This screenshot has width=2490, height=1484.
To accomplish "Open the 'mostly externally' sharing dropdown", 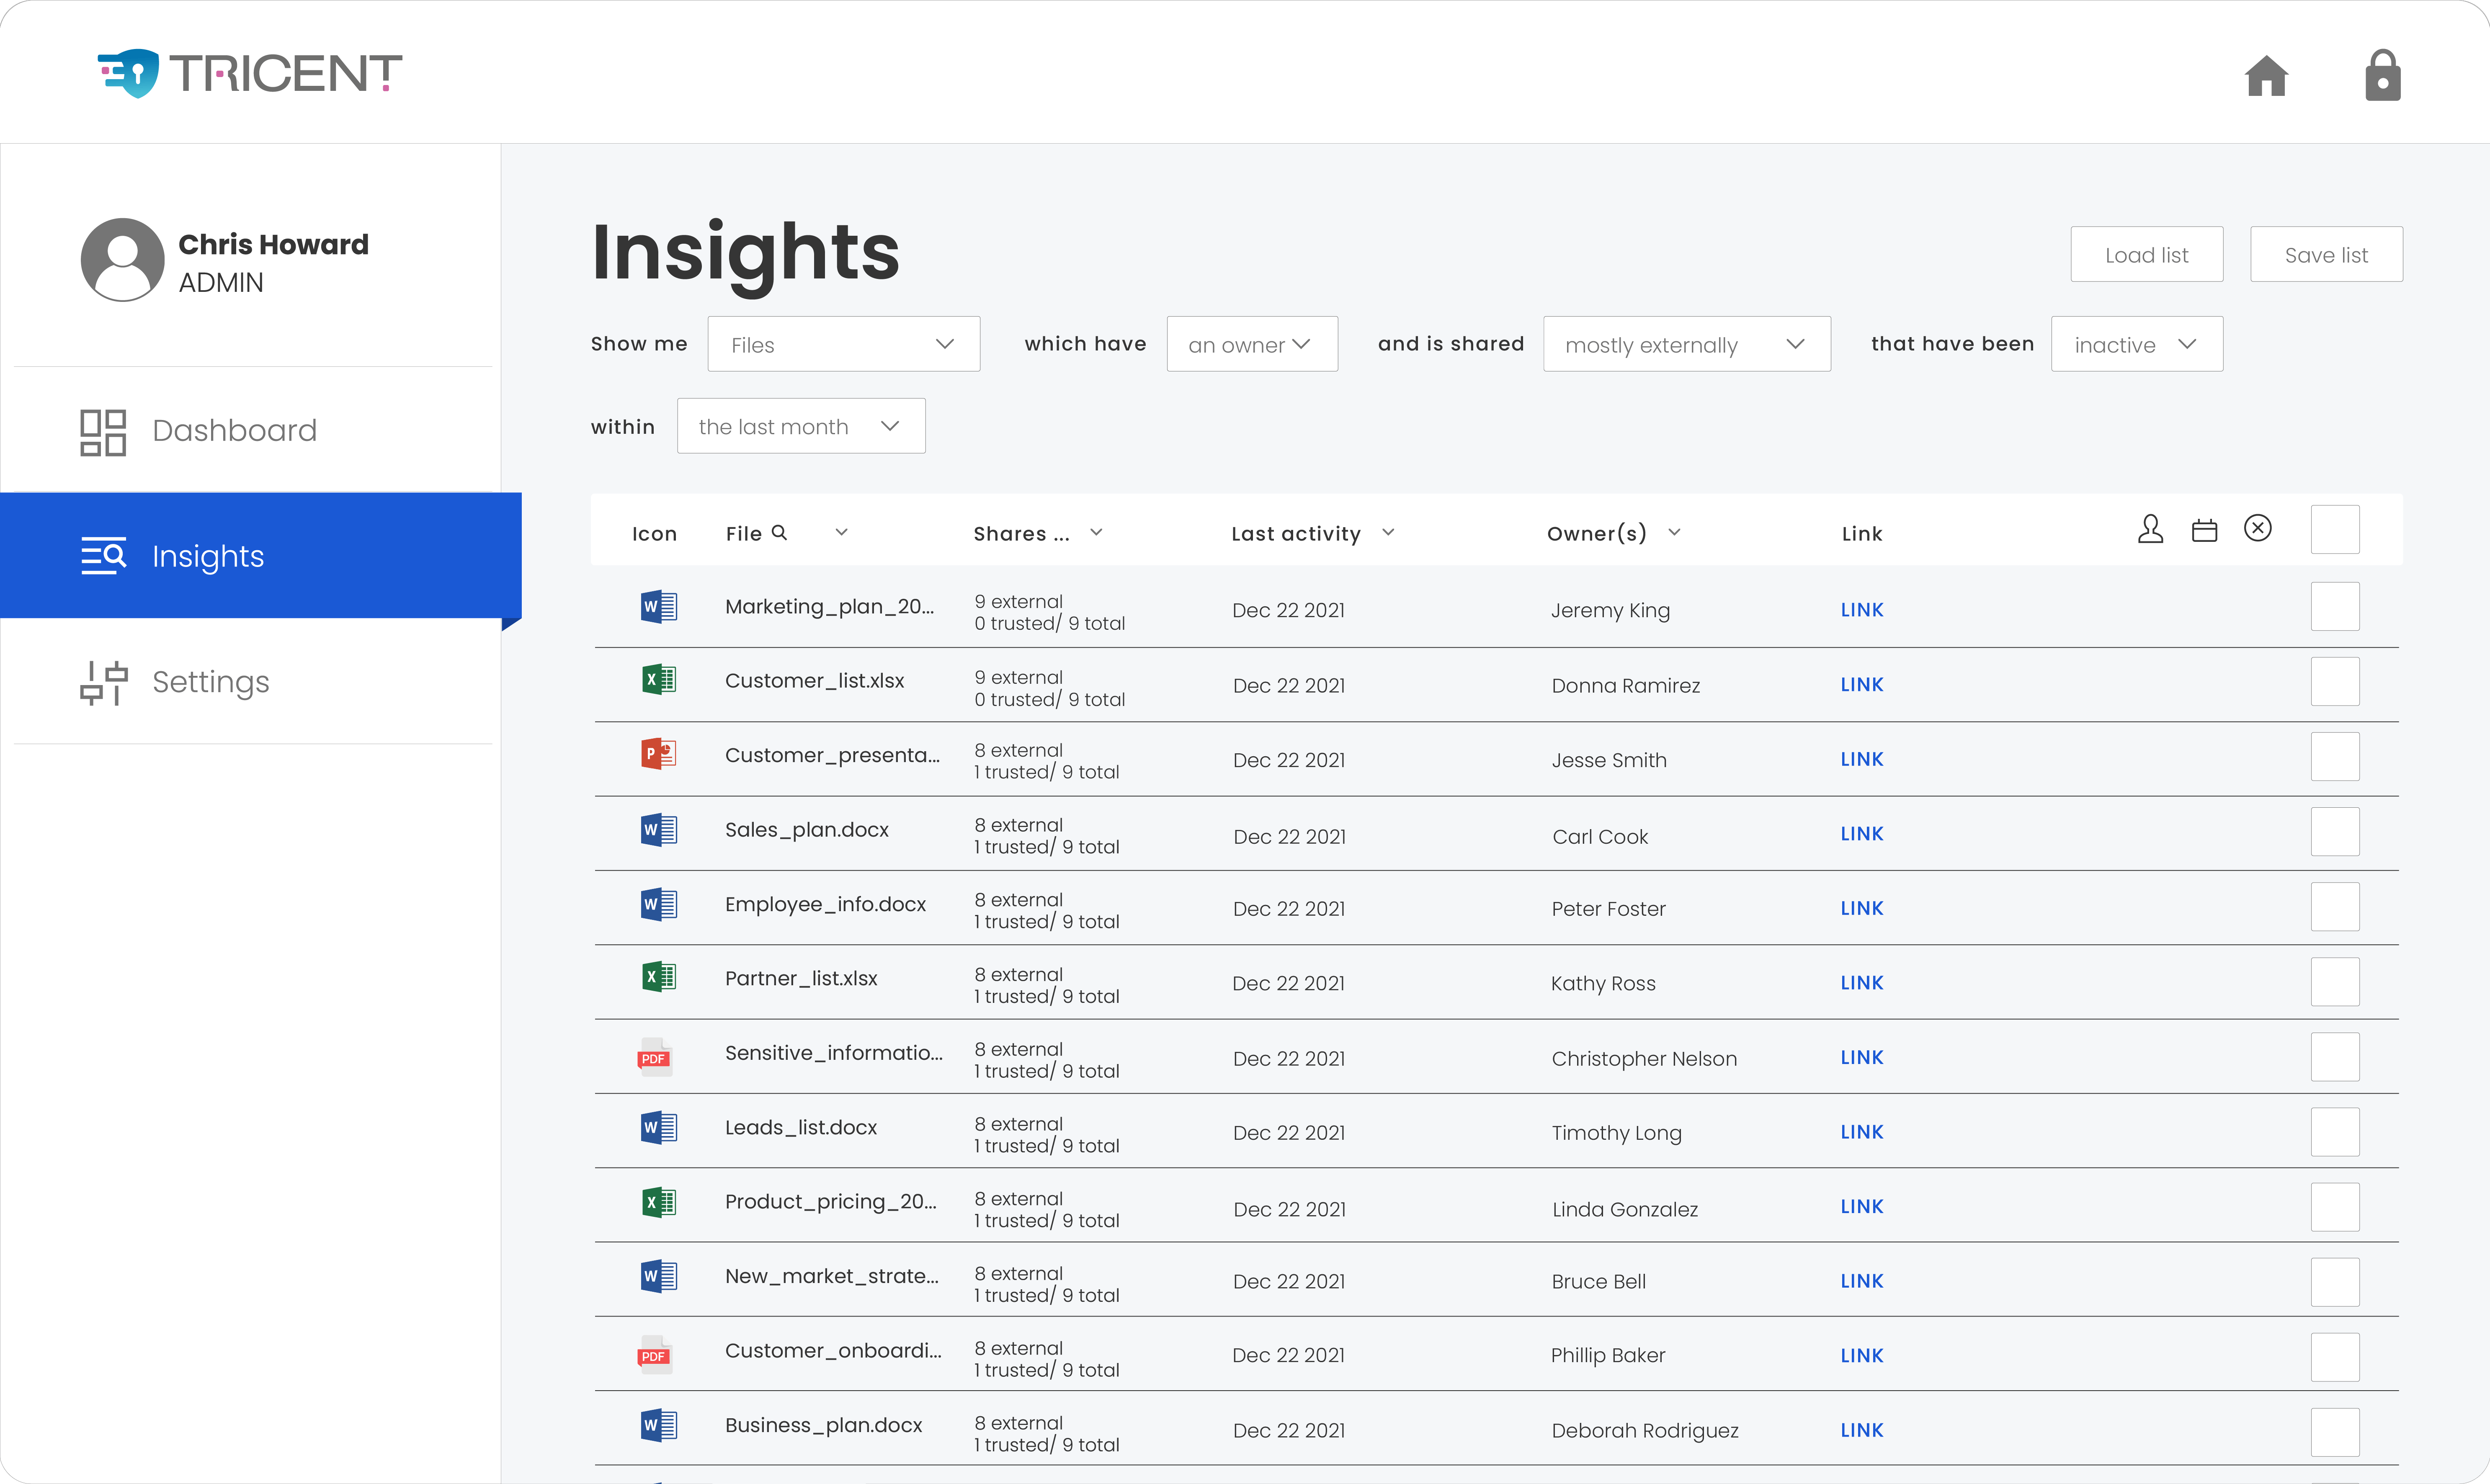I will click(1686, 344).
